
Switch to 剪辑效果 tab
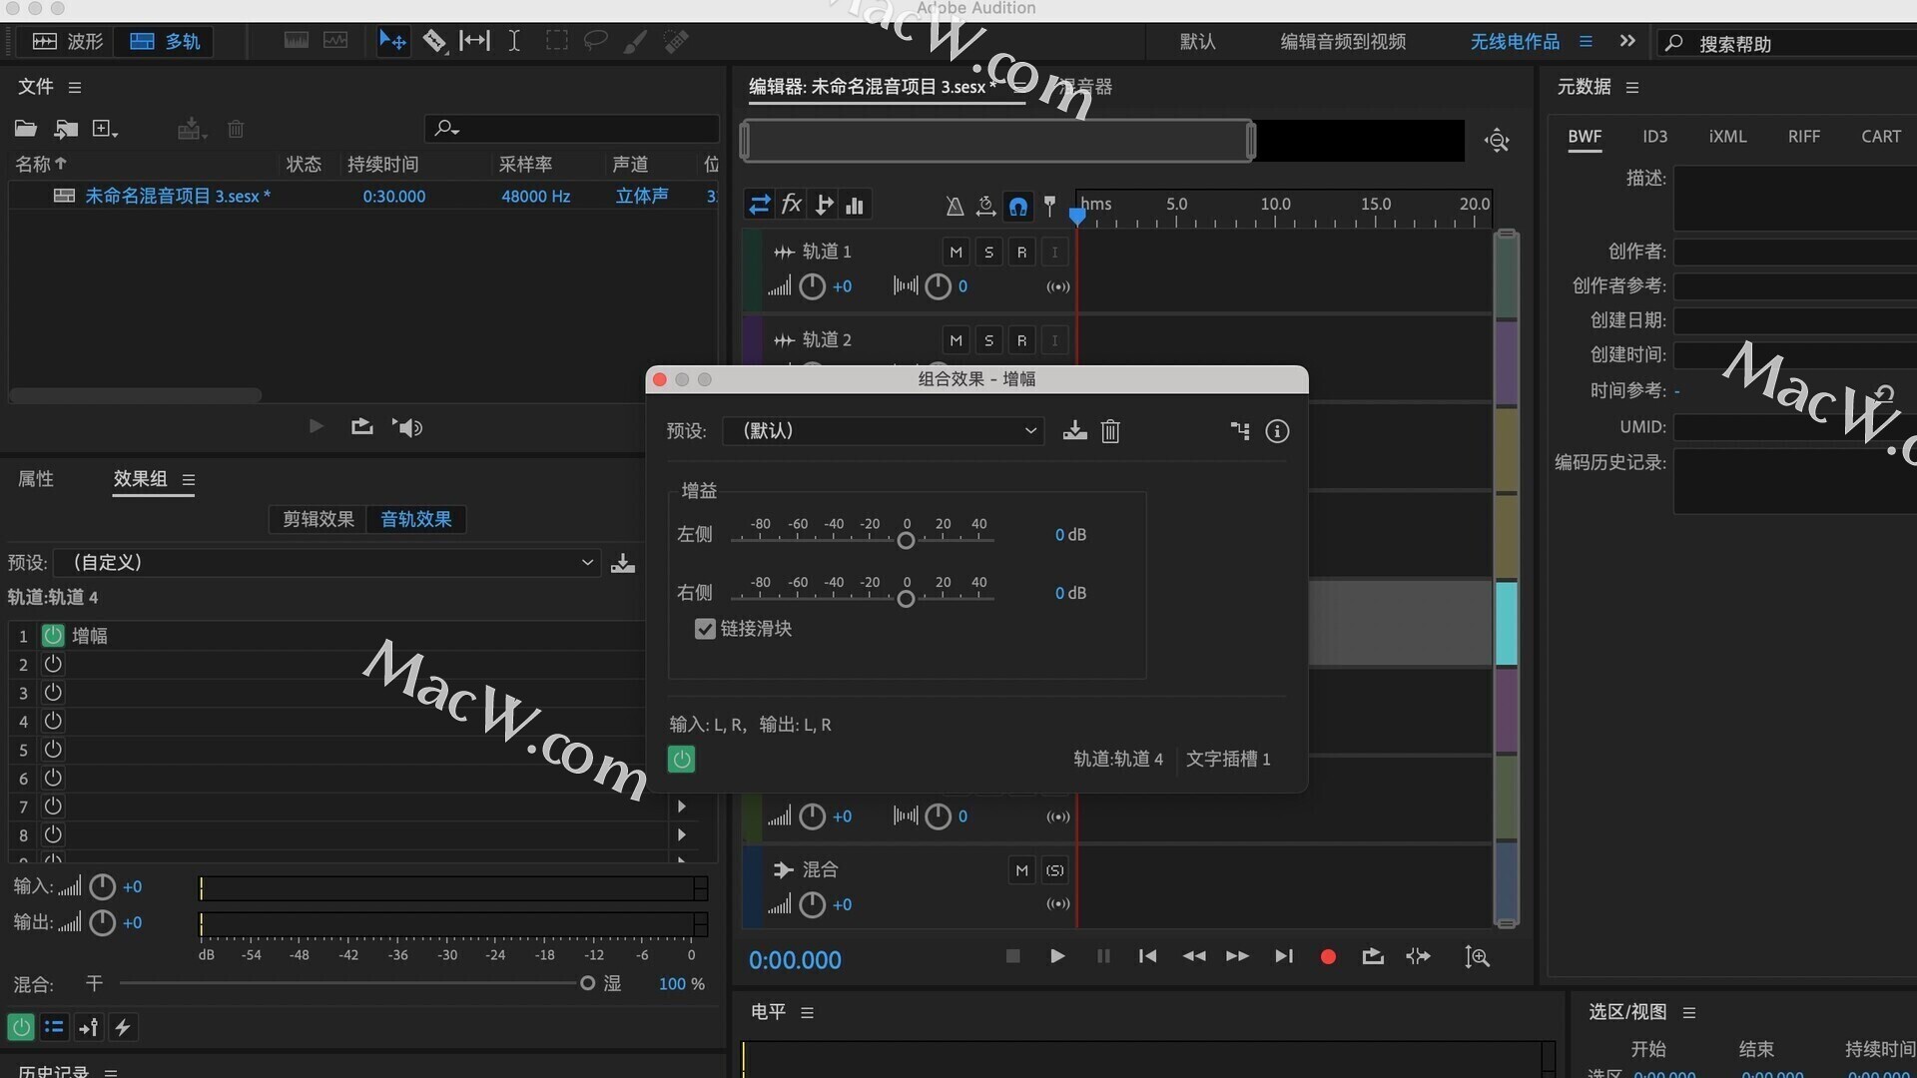[x=318, y=519]
